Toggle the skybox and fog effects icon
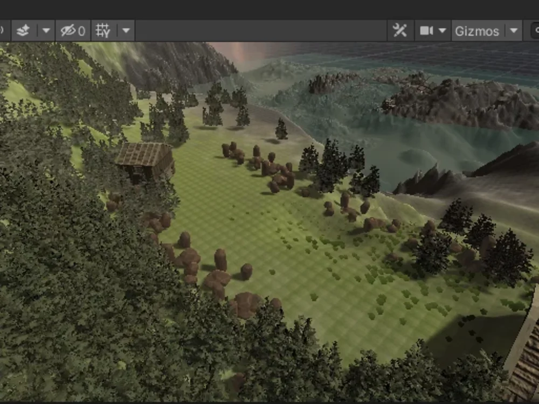 point(23,31)
